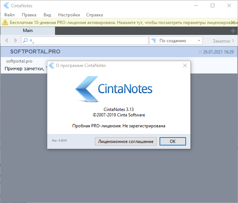Click the search magnifier icon
238x203 pixels.
pos(25,40)
